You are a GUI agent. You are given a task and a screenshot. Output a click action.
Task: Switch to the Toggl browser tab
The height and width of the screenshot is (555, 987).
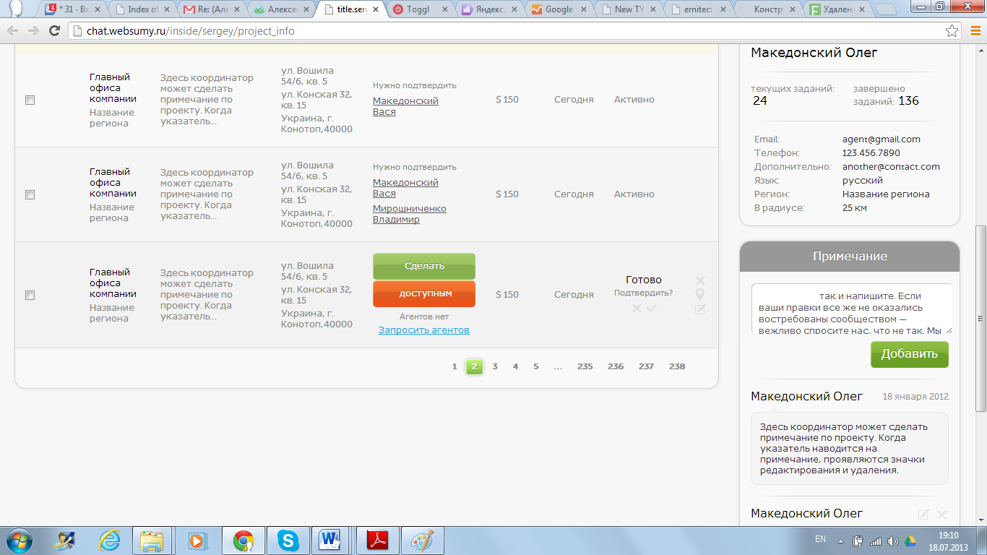(x=420, y=10)
